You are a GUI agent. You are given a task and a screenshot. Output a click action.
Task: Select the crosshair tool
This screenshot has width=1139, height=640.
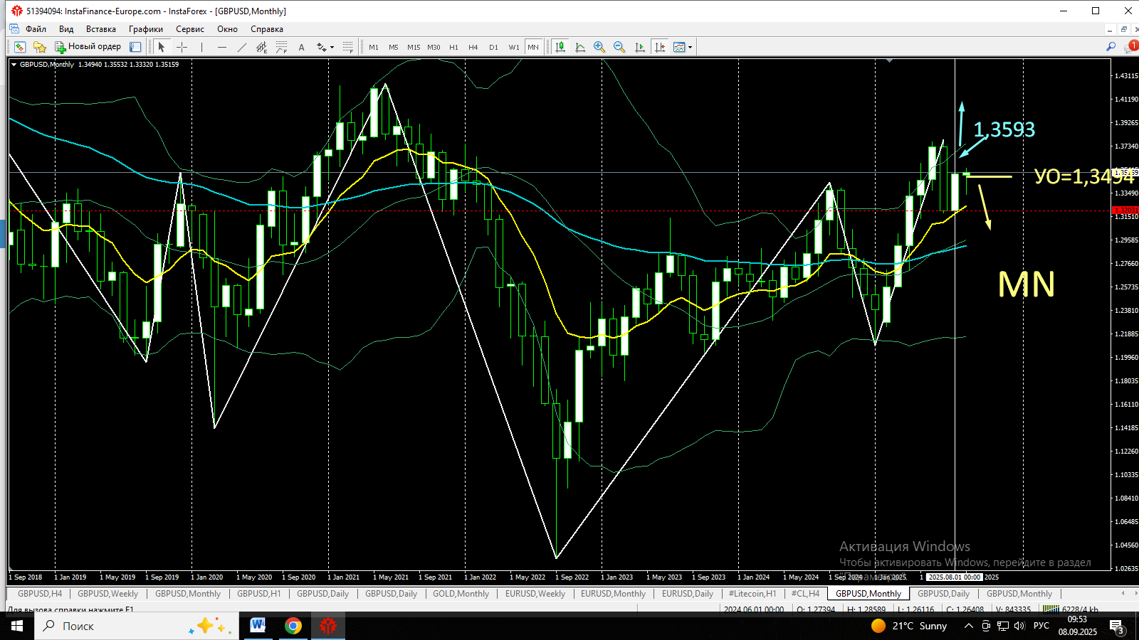(x=182, y=47)
